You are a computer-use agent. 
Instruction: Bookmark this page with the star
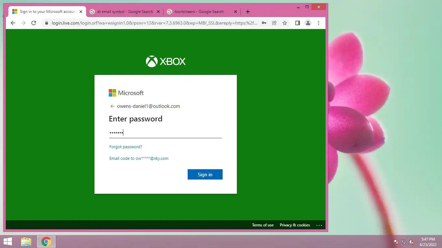tap(285, 23)
